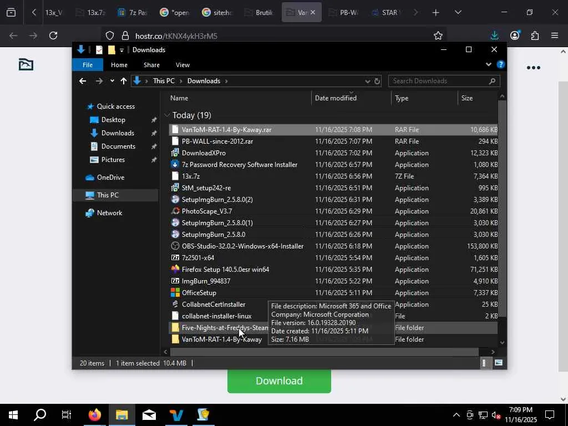Click the hostr site logo icon

(26, 64)
